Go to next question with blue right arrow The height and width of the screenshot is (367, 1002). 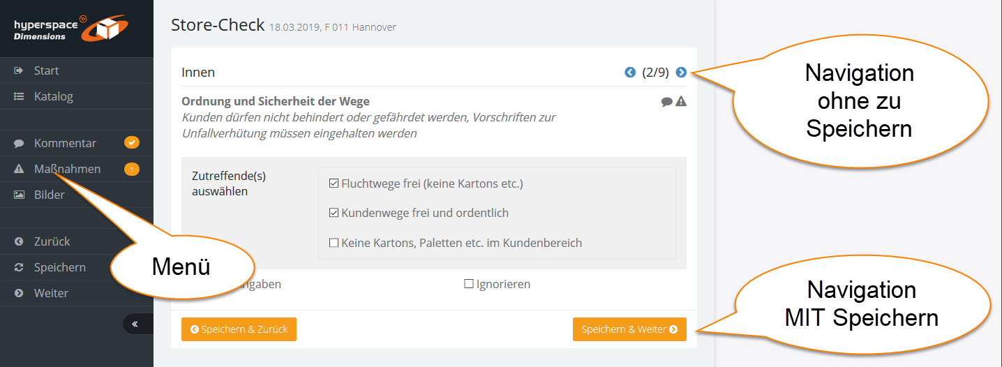point(682,73)
